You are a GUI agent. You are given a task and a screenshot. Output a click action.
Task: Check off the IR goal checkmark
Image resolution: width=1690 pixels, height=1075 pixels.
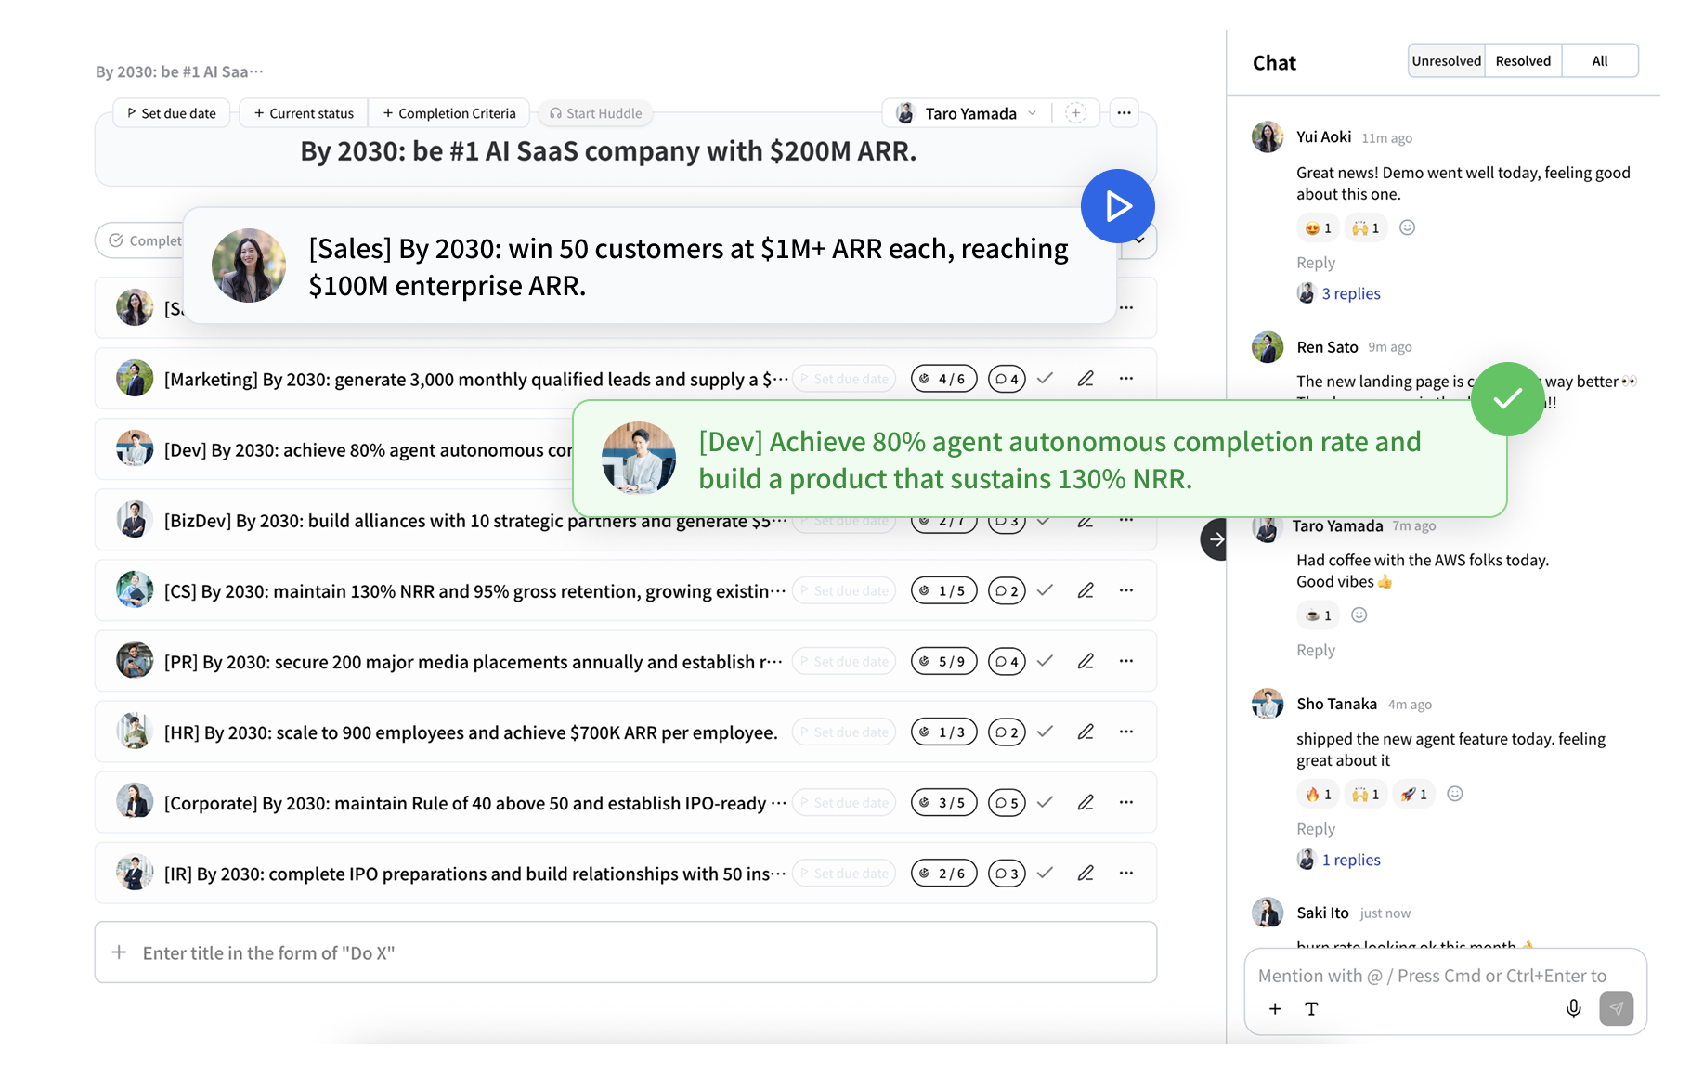coord(1045,873)
